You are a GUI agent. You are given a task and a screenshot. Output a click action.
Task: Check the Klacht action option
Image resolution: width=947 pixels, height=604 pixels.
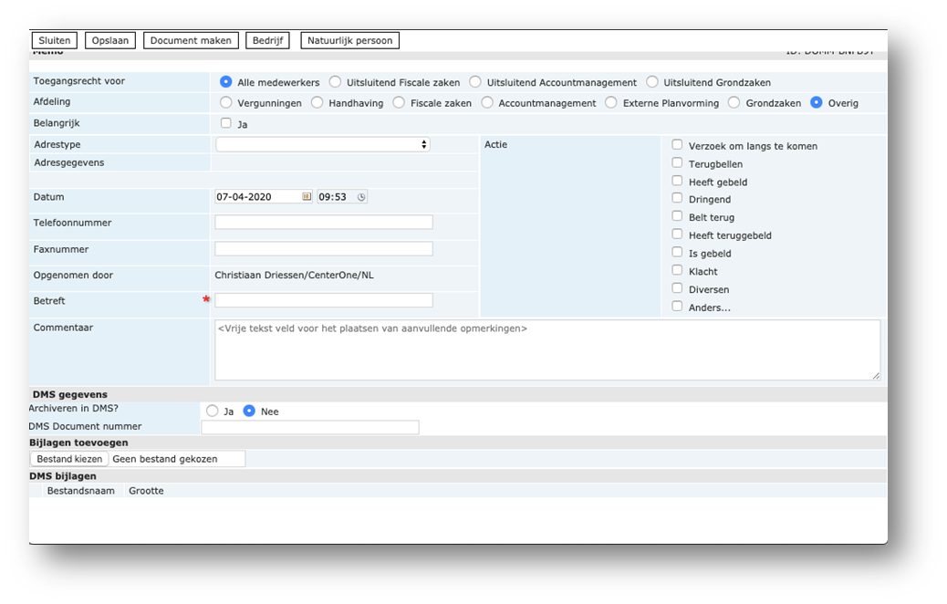677,271
